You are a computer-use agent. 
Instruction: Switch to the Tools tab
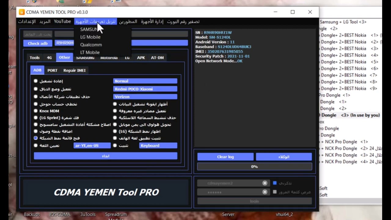pos(35,57)
